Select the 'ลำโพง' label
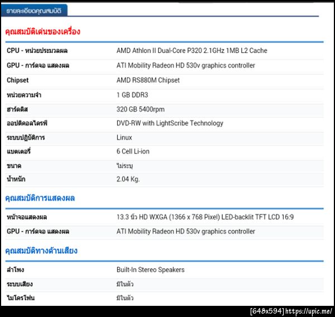 [x=15, y=270]
